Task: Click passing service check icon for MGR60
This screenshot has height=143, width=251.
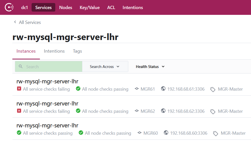Action: (x=19, y=133)
